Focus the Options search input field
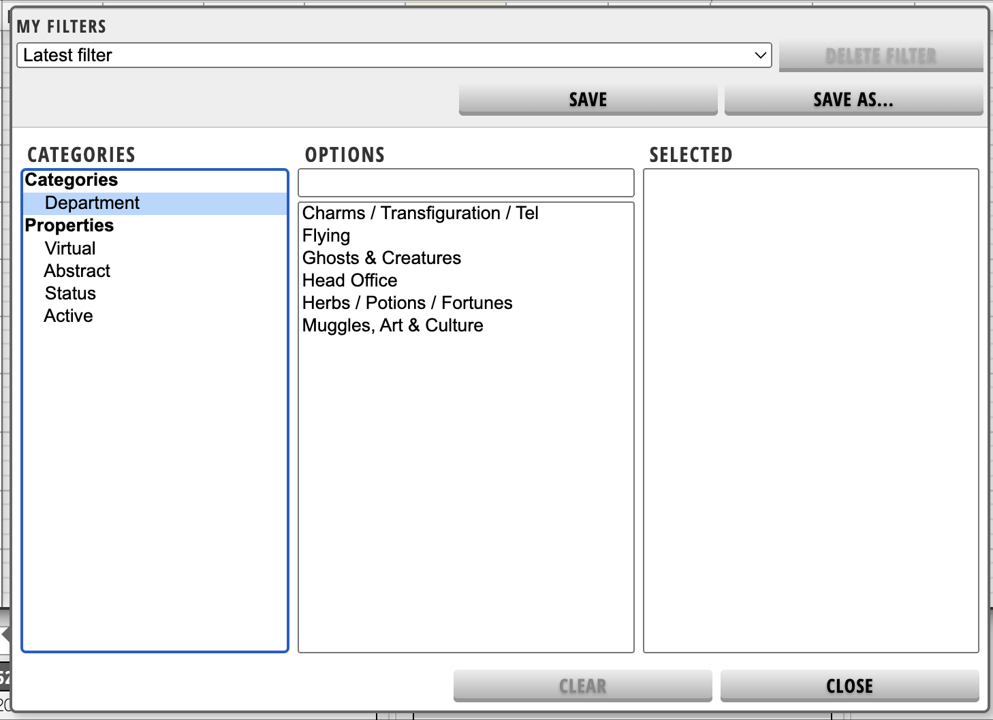 click(466, 183)
